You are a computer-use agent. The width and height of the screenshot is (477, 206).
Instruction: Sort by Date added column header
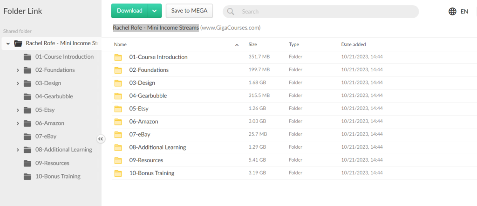353,45
